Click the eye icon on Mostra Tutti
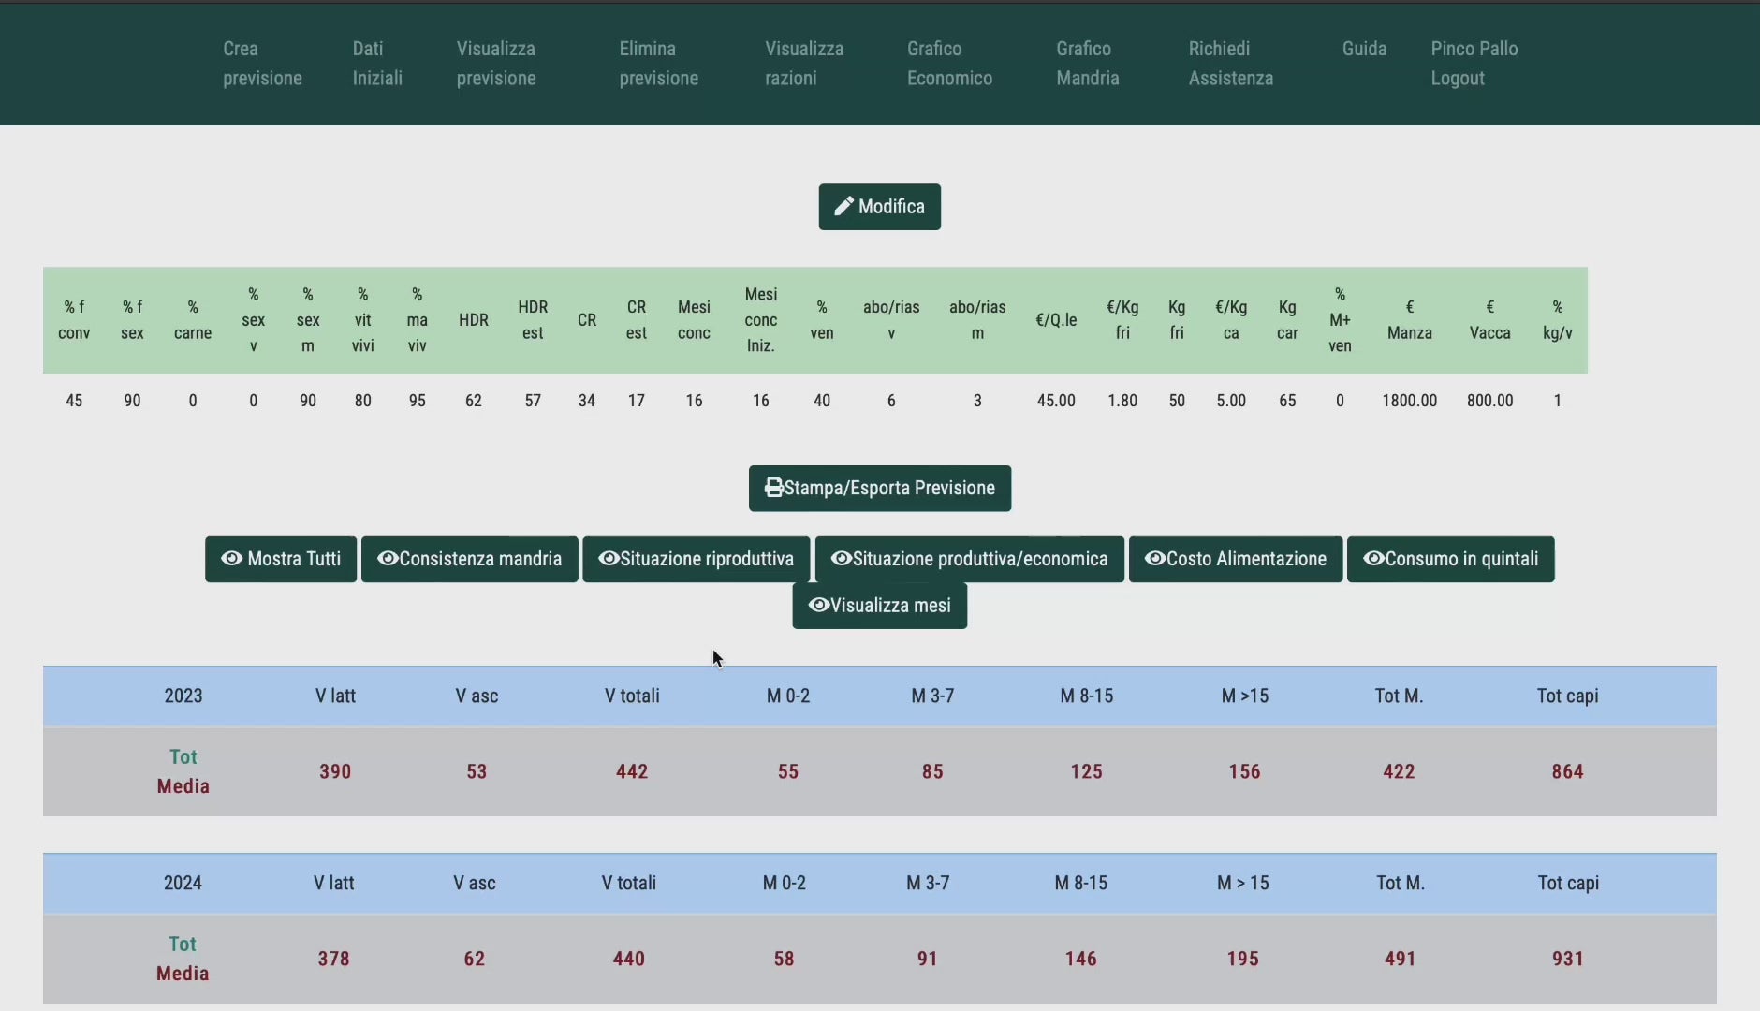1760x1011 pixels. 231,559
